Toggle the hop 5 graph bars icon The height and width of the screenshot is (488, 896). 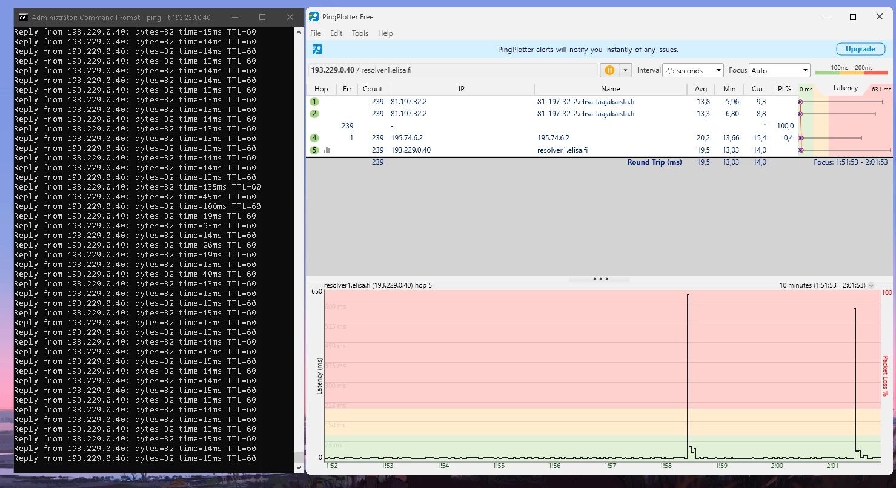click(327, 150)
